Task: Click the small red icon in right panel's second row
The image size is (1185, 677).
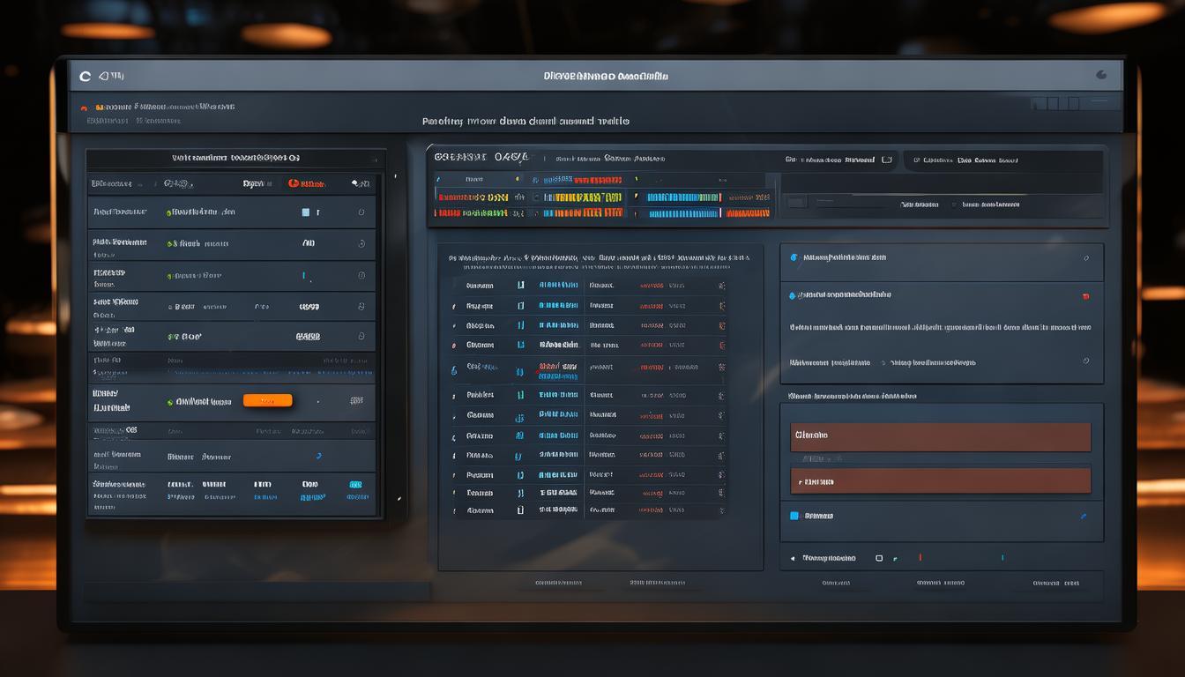Action: 1085,296
